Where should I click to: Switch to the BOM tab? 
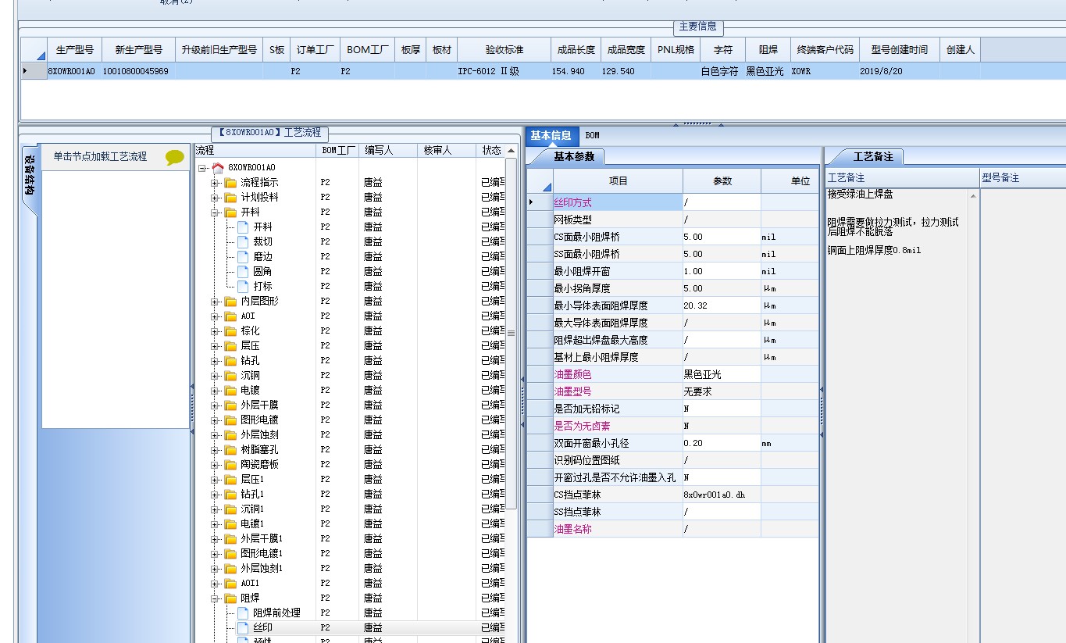click(593, 135)
